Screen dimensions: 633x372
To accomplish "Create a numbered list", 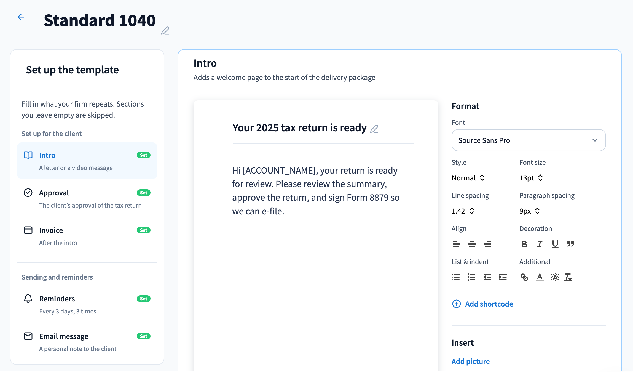I will coord(471,277).
